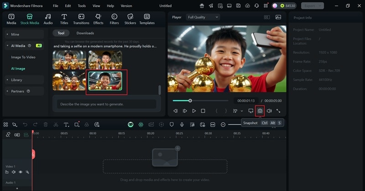Enter fullscreen player view
Image resolution: width=365 pixels, height=191 pixels.
[278, 111]
